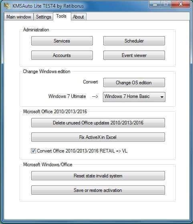Screen dimensions: 193x224
Task: Click the Microsoft Windows/Office group label
Action: coord(48,165)
